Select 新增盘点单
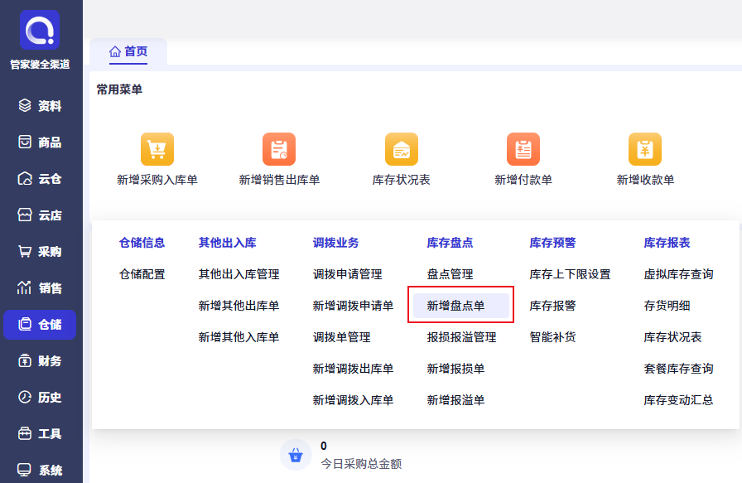The height and width of the screenshot is (483, 742). [x=461, y=306]
